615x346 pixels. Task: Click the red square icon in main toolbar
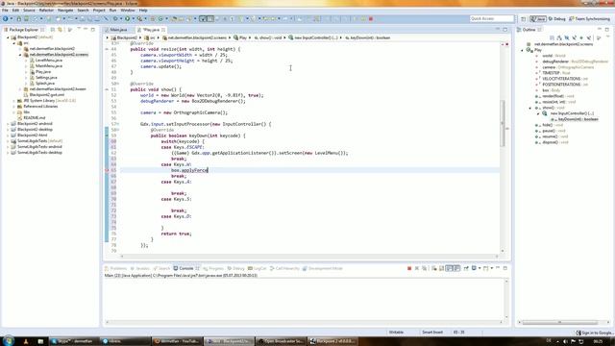[x=371, y=19]
